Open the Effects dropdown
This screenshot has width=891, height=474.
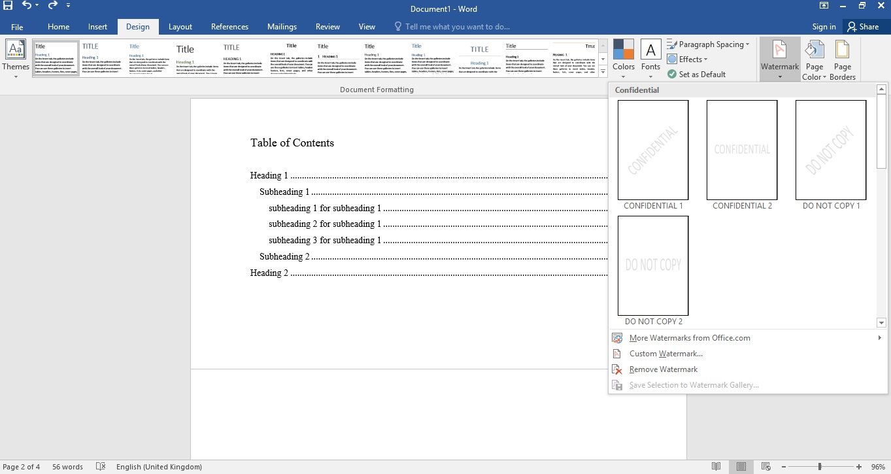pyautogui.click(x=687, y=59)
